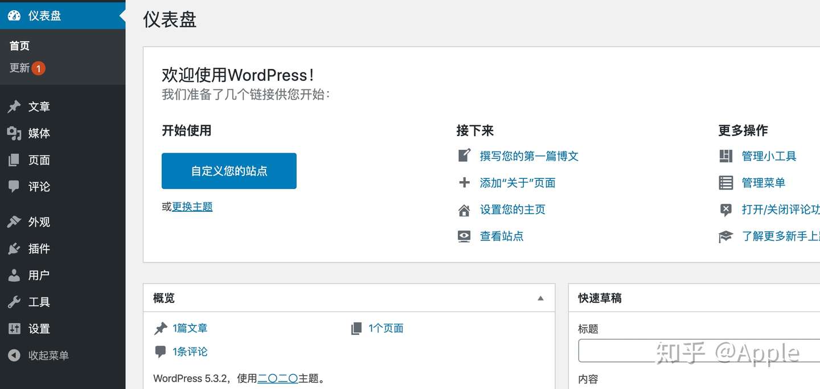Click the pages icon beside 1个页面

pos(356,329)
